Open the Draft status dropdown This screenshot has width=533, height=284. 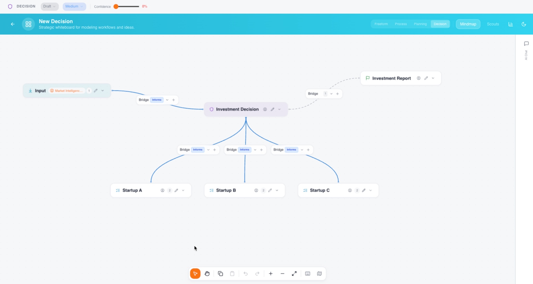[x=50, y=6]
